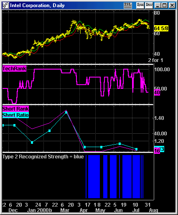Screen dimensions: 178x215
Task: Close the Intel Corporation chart window
Action: pos(172,5)
